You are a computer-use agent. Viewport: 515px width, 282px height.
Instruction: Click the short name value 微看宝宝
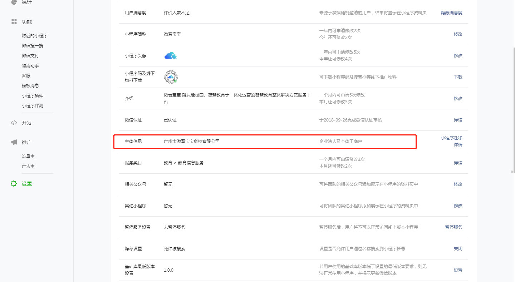172,34
